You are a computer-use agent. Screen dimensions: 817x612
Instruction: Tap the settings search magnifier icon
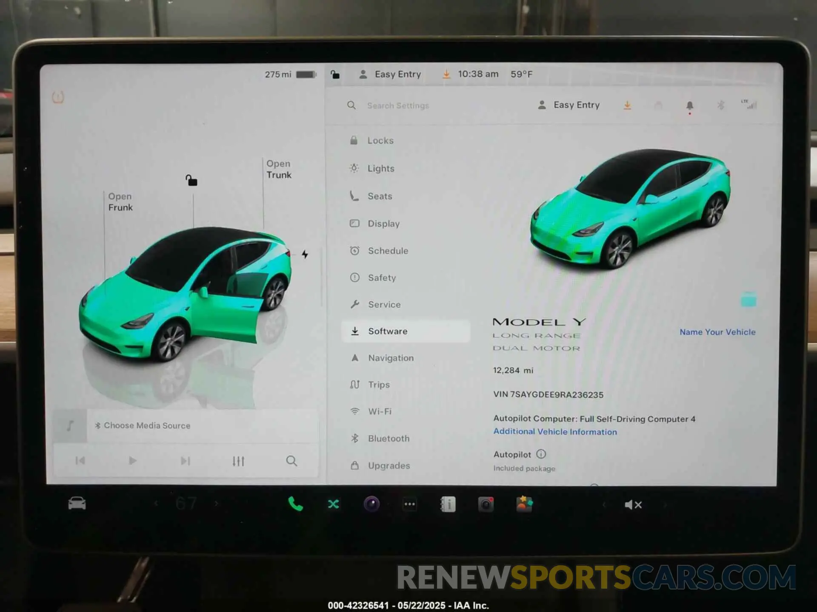click(351, 105)
